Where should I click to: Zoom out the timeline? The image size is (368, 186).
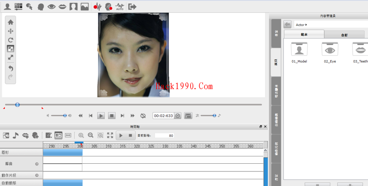coord(91,136)
